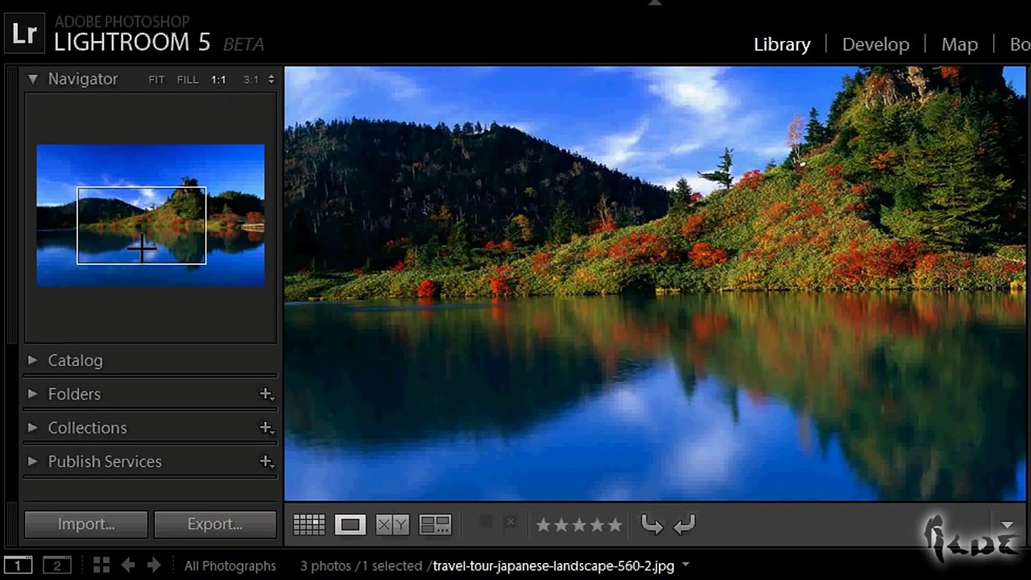This screenshot has width=1031, height=580.
Task: Add new collection with plus icon
Action: click(267, 428)
